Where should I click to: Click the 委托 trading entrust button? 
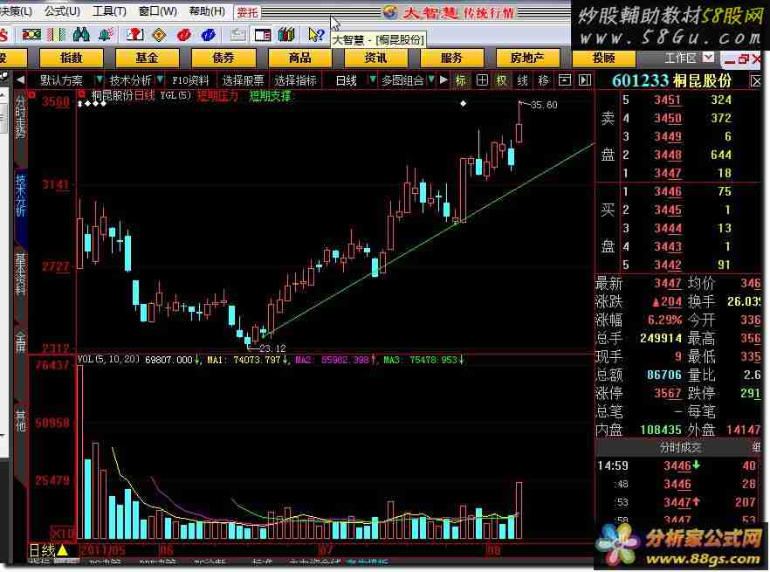click(x=247, y=12)
